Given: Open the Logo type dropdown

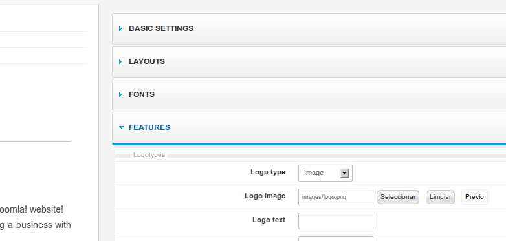Looking at the screenshot, I should (325, 173).
